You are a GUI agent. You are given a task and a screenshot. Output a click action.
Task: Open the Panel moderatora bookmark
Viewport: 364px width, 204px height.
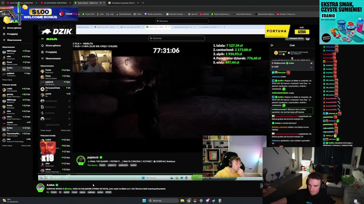(220, 14)
